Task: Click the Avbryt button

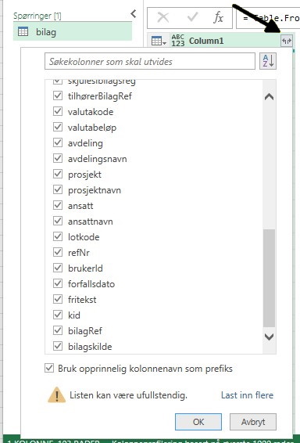Action: tap(253, 422)
